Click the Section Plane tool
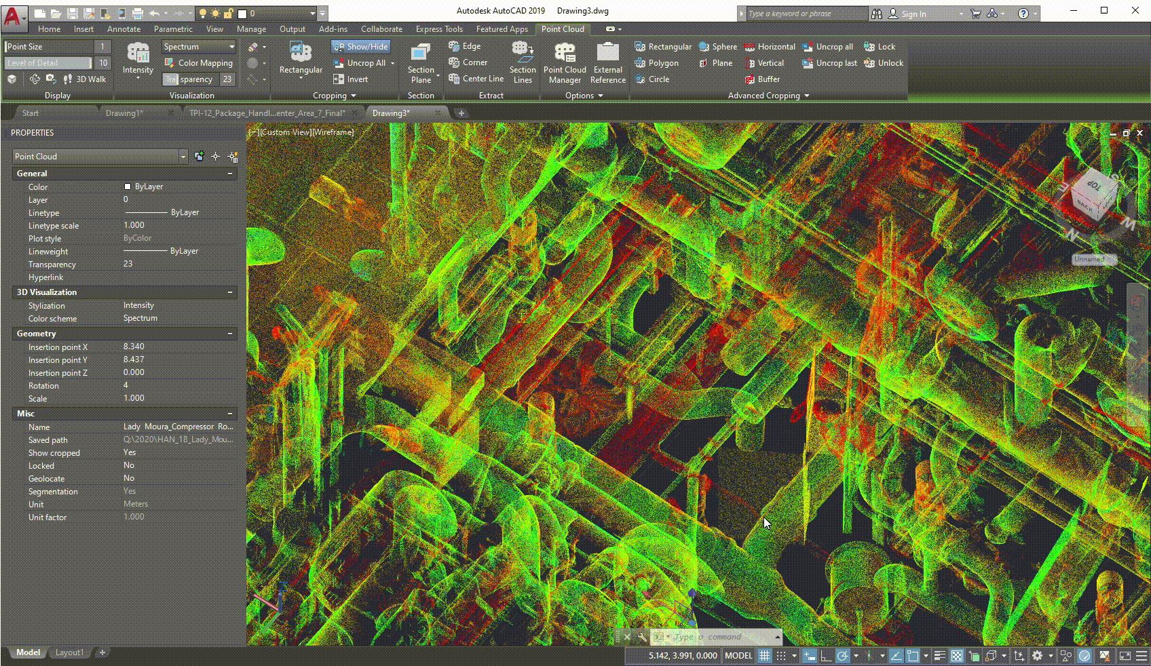 click(x=421, y=63)
